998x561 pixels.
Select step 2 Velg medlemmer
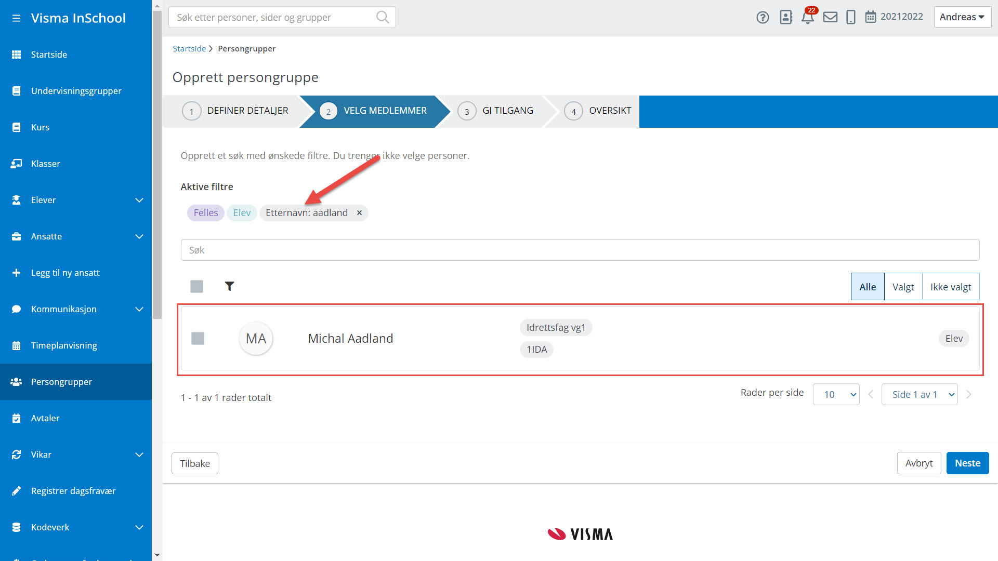[x=374, y=111]
